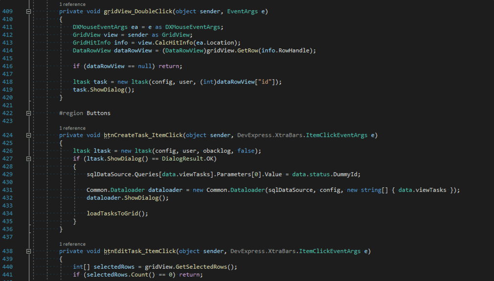494x281 pixels.
Task: Open the reference link above gridView_DoubleClick
Action: click(72, 4)
